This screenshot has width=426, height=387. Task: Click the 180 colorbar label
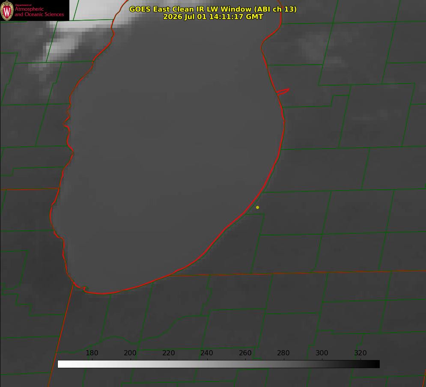pos(92,353)
